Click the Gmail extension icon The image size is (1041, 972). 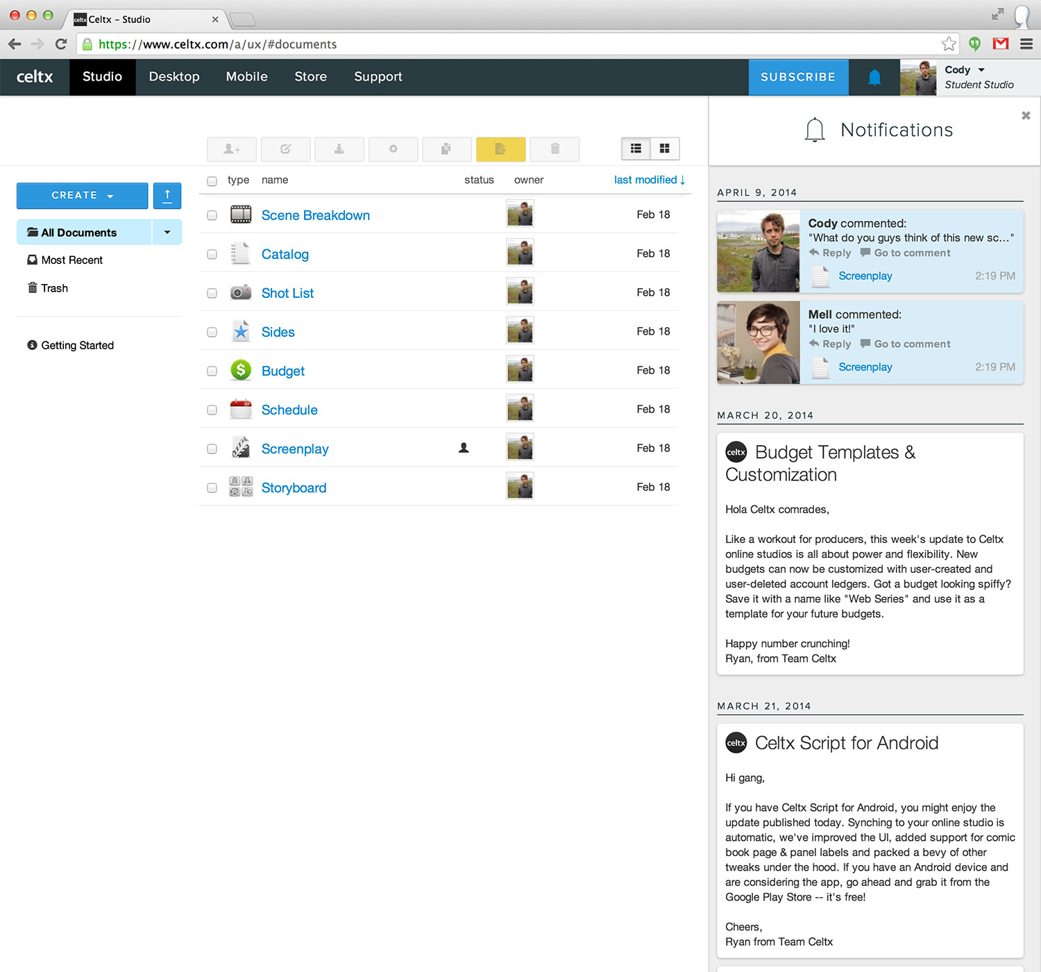pyautogui.click(x=1001, y=44)
